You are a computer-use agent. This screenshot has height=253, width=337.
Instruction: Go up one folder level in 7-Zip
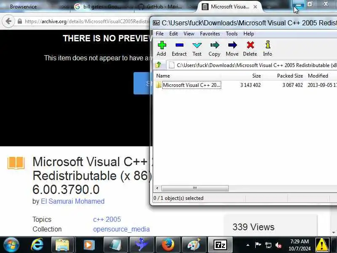pos(159,65)
